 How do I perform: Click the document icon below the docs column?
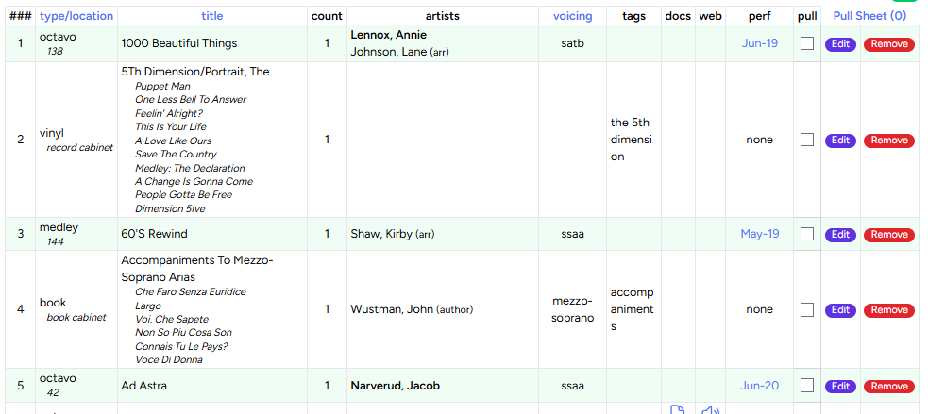tap(677, 409)
